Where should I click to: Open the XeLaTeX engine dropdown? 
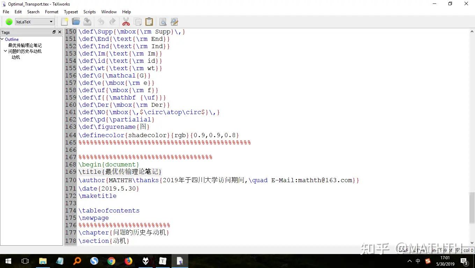coord(51,22)
